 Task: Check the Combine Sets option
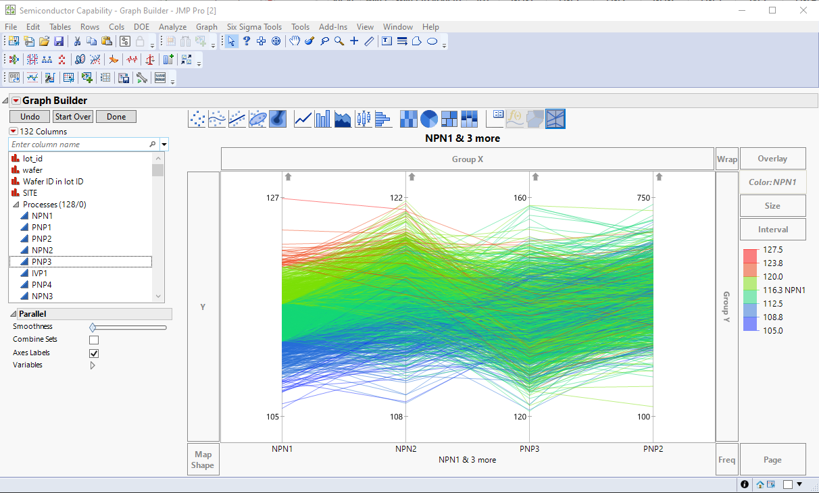tap(94, 339)
